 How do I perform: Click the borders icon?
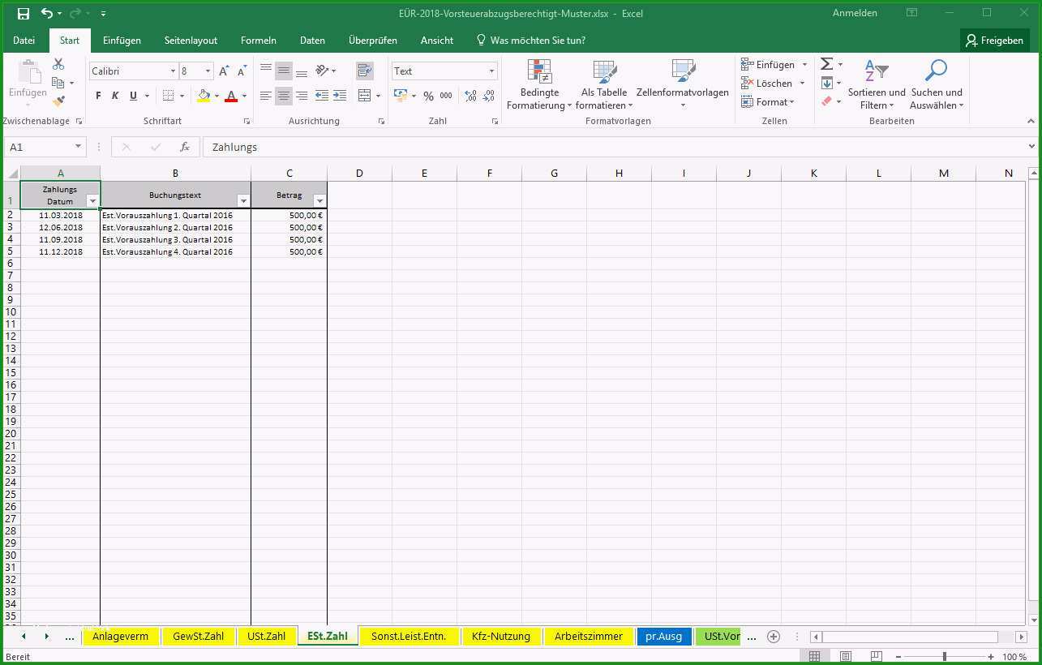point(169,96)
